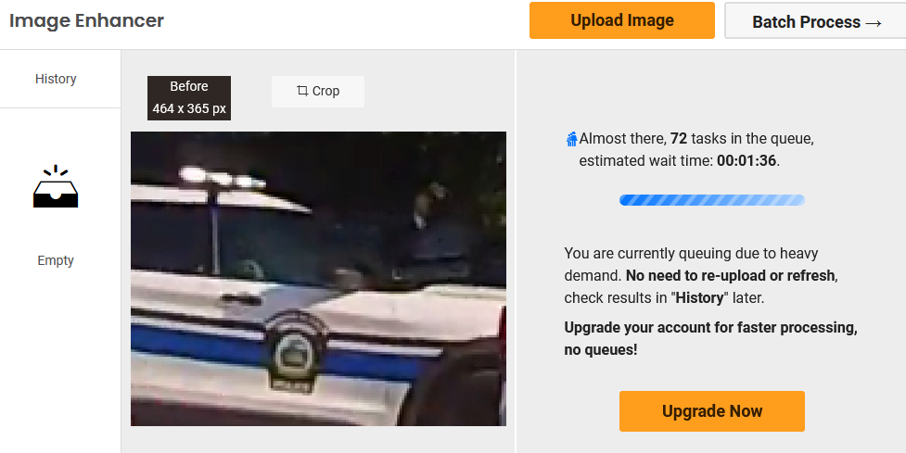Click the Upgrade Now button
Image resolution: width=906 pixels, height=453 pixels.
[x=712, y=411]
